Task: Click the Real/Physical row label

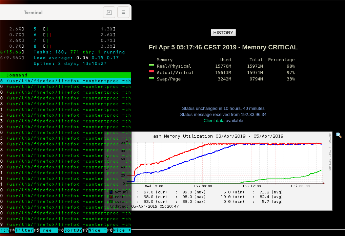Action: (x=174, y=66)
